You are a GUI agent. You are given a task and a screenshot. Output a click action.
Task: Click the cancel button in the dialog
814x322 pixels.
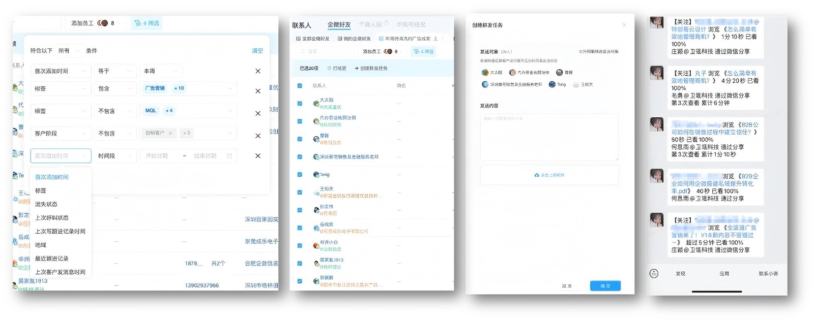point(566,286)
